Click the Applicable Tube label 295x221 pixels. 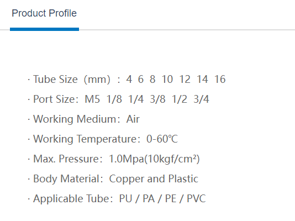73,199
